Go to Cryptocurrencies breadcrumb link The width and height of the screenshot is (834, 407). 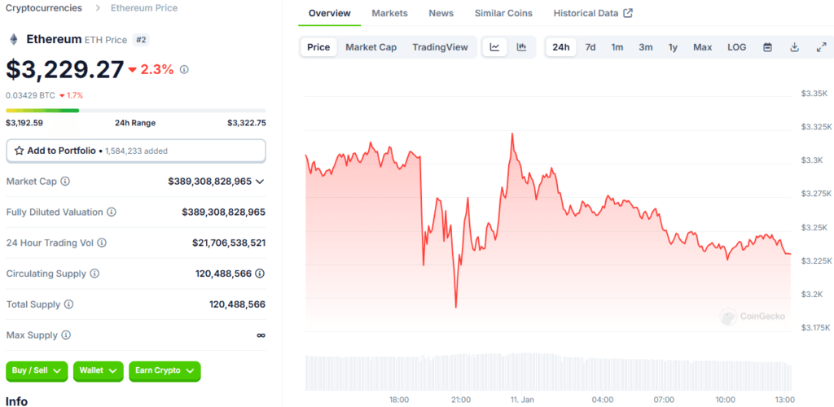44,8
